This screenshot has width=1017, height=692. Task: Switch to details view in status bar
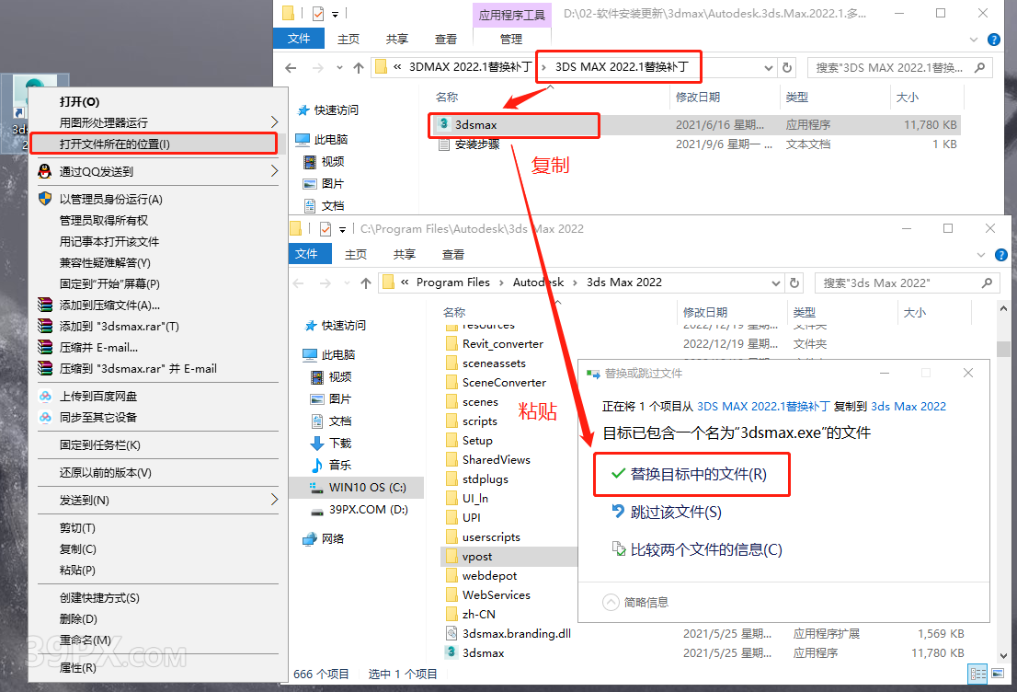(x=978, y=674)
